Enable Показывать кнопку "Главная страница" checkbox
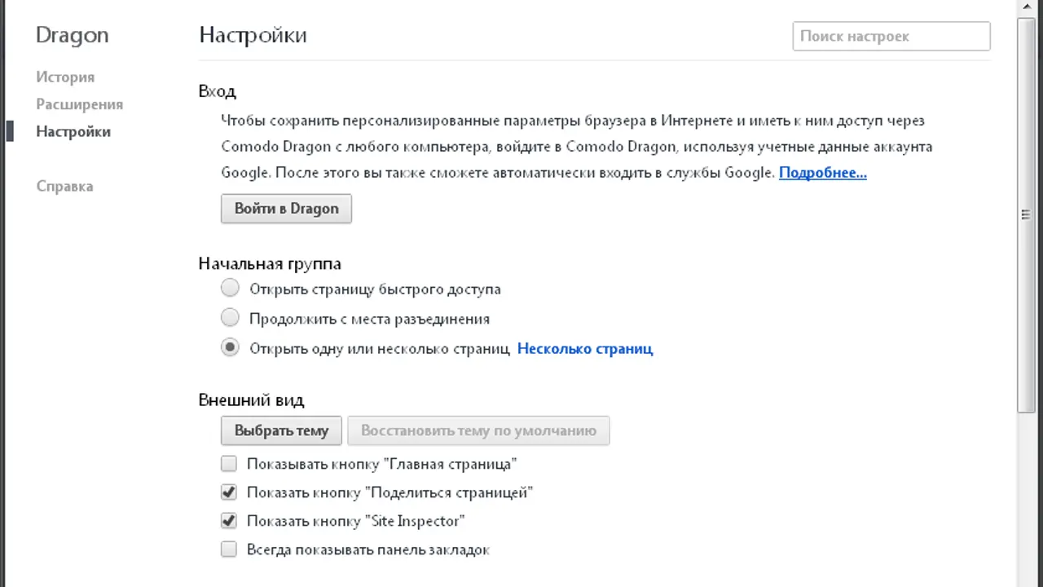 pyautogui.click(x=229, y=464)
